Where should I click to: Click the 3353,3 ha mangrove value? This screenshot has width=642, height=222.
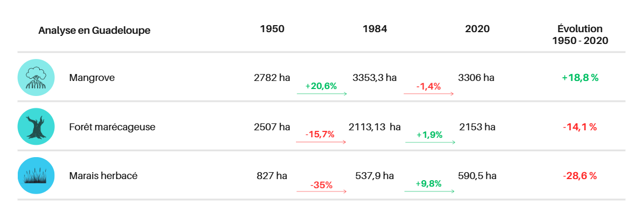pyautogui.click(x=375, y=78)
